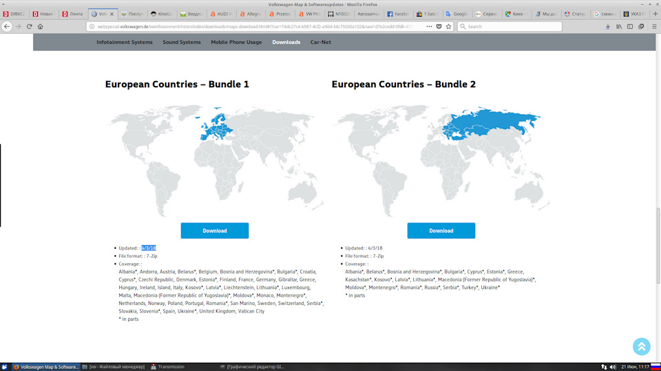This screenshot has width=661, height=371.
Task: Click European Countries – Bundle 1 heading
Action: [x=177, y=84]
